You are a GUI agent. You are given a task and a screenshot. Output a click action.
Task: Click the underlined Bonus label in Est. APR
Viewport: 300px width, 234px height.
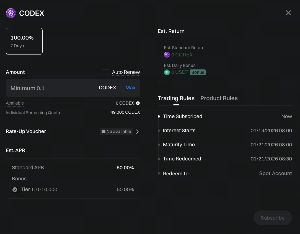pos(19,179)
